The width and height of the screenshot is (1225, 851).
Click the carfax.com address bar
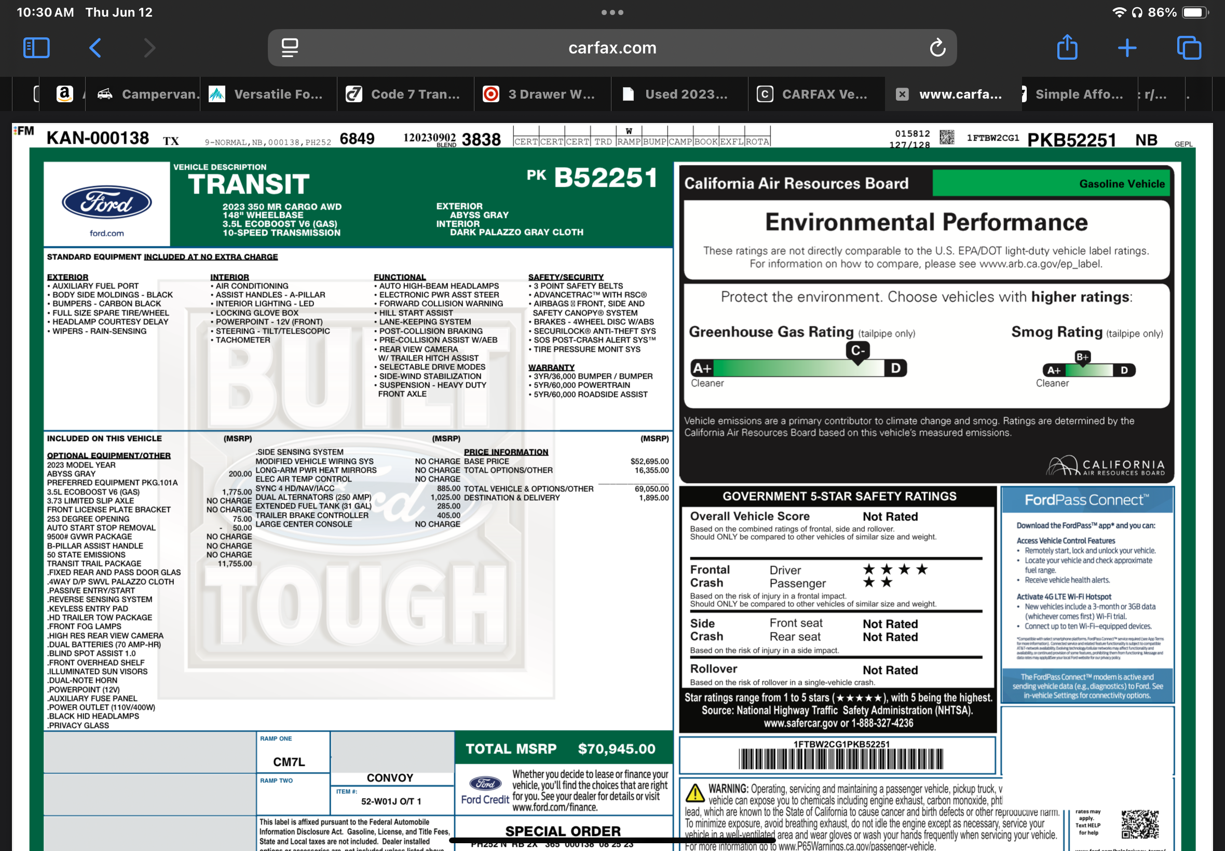[611, 48]
